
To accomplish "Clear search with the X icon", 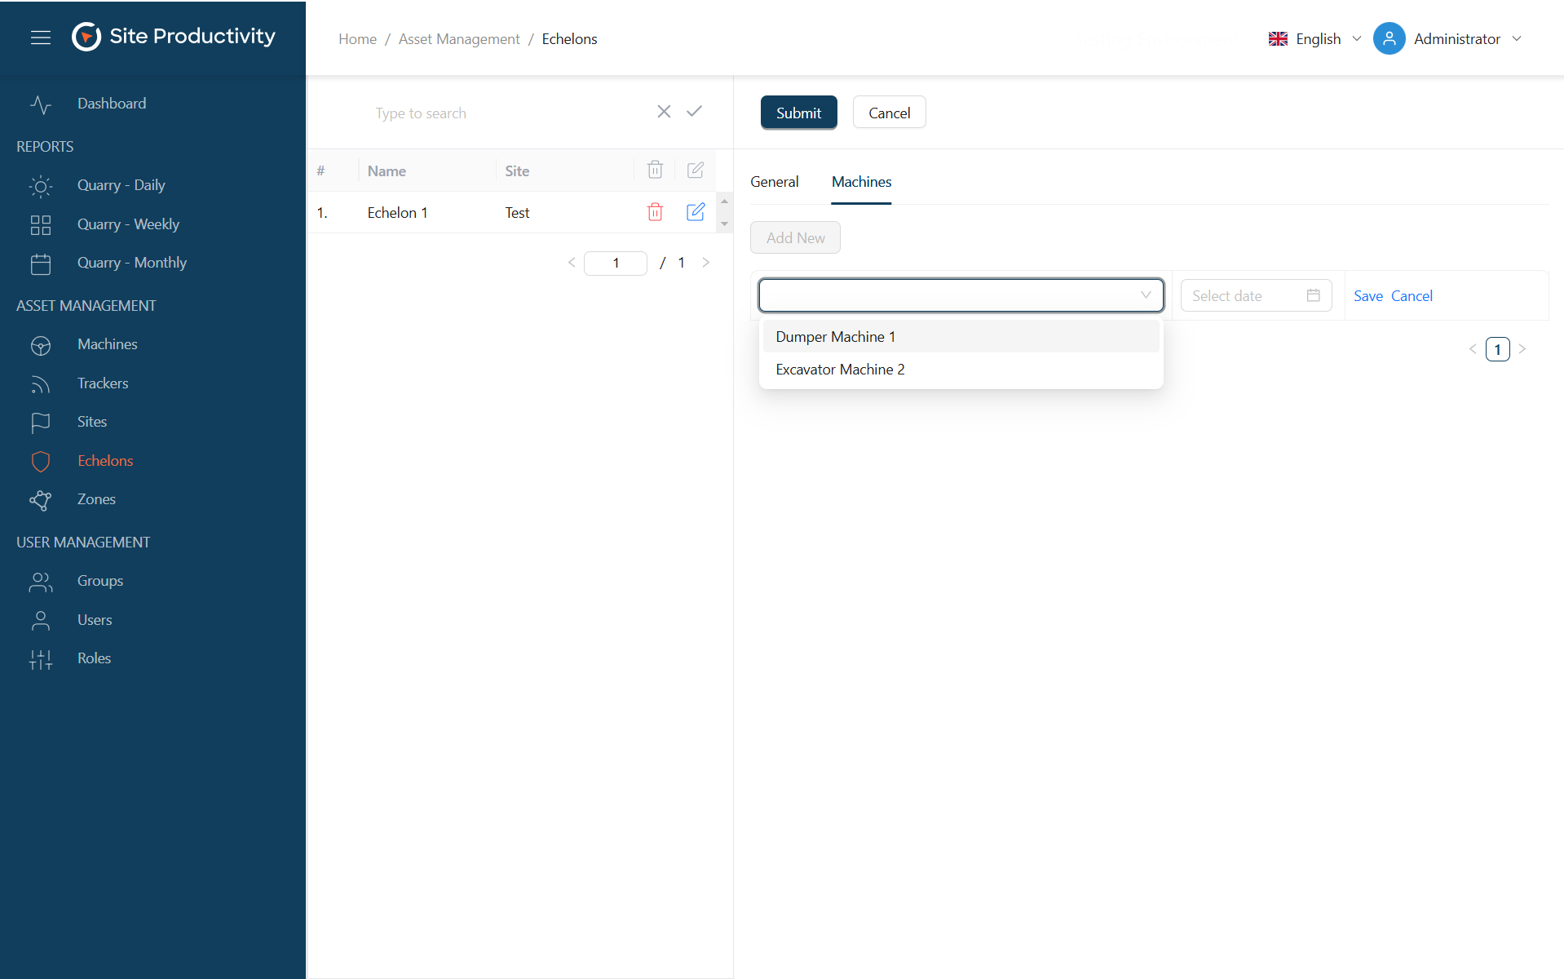I will tap(664, 112).
